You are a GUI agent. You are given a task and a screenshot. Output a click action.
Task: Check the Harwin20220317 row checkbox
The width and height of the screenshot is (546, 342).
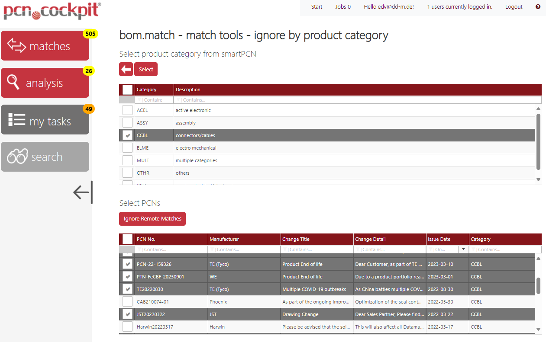(x=127, y=327)
